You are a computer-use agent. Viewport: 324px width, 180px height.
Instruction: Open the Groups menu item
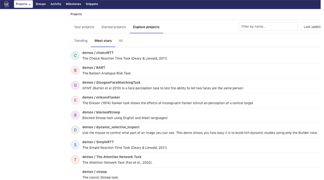click(41, 4)
